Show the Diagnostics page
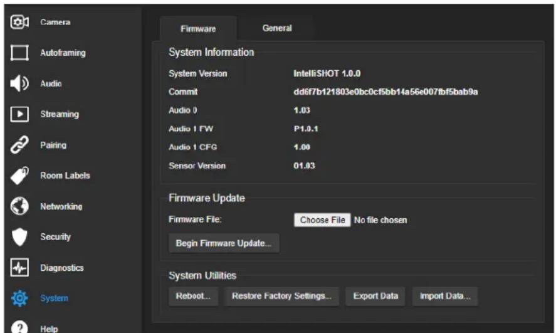 coord(61,268)
